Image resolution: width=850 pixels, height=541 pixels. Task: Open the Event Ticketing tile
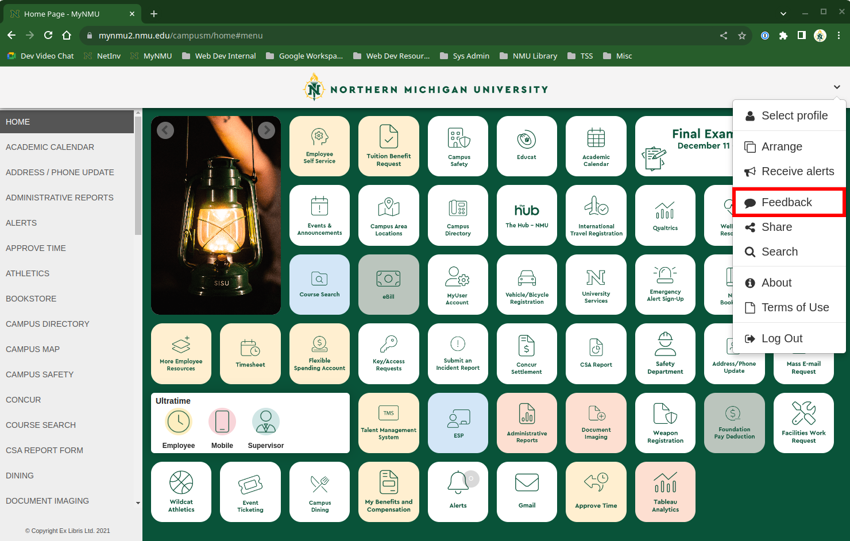pyautogui.click(x=250, y=492)
